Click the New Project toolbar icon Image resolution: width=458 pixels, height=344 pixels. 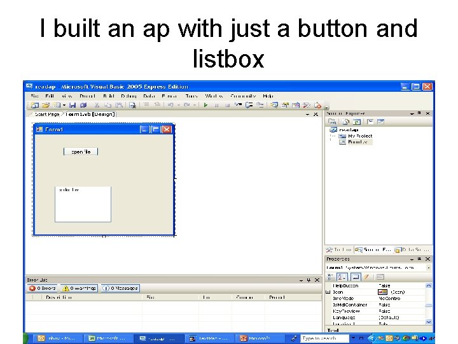point(35,105)
